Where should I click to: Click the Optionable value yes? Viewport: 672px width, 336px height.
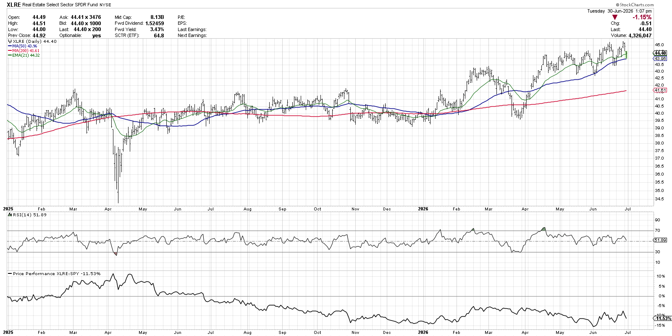pyautogui.click(x=97, y=36)
